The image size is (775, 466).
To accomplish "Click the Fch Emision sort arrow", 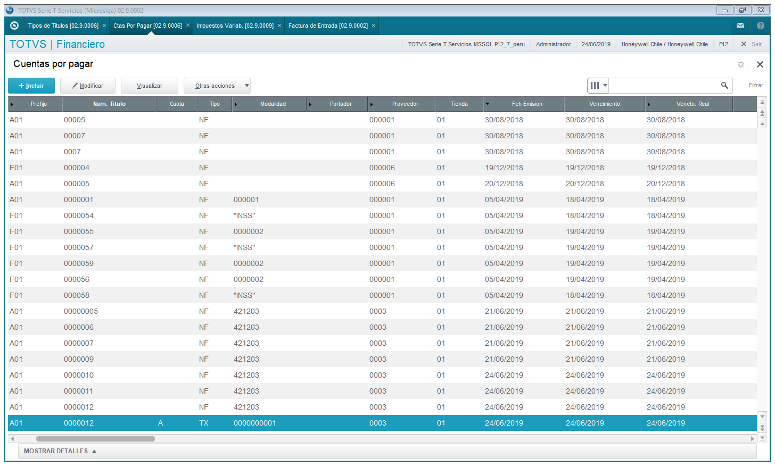I will coord(487,104).
